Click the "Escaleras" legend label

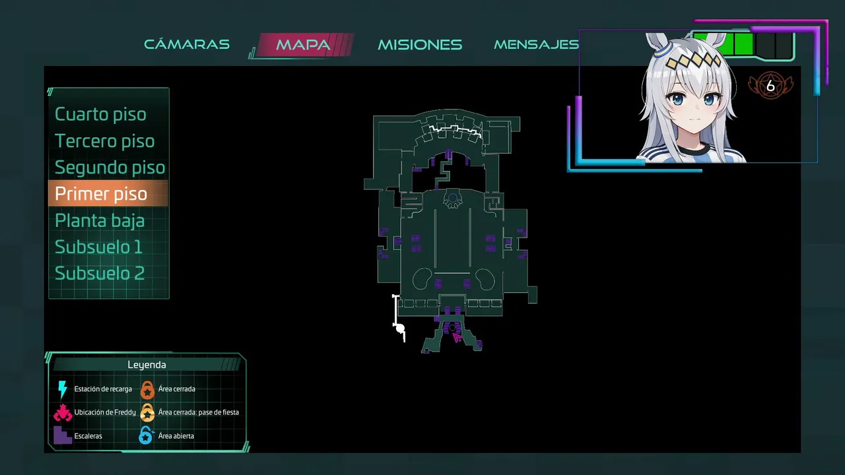[88, 436]
